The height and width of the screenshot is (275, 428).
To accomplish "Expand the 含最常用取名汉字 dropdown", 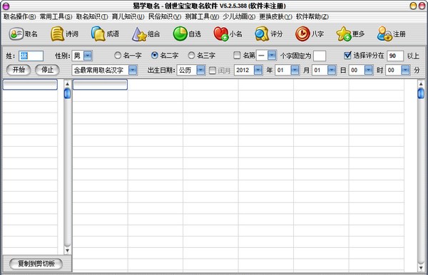I will [x=133, y=71].
